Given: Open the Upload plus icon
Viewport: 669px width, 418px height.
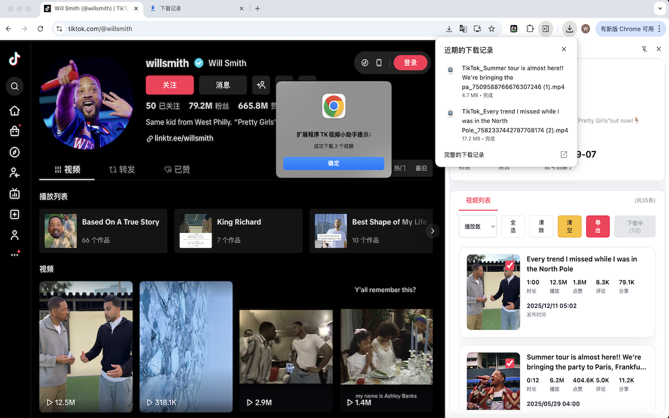Looking at the screenshot, I should [x=15, y=215].
